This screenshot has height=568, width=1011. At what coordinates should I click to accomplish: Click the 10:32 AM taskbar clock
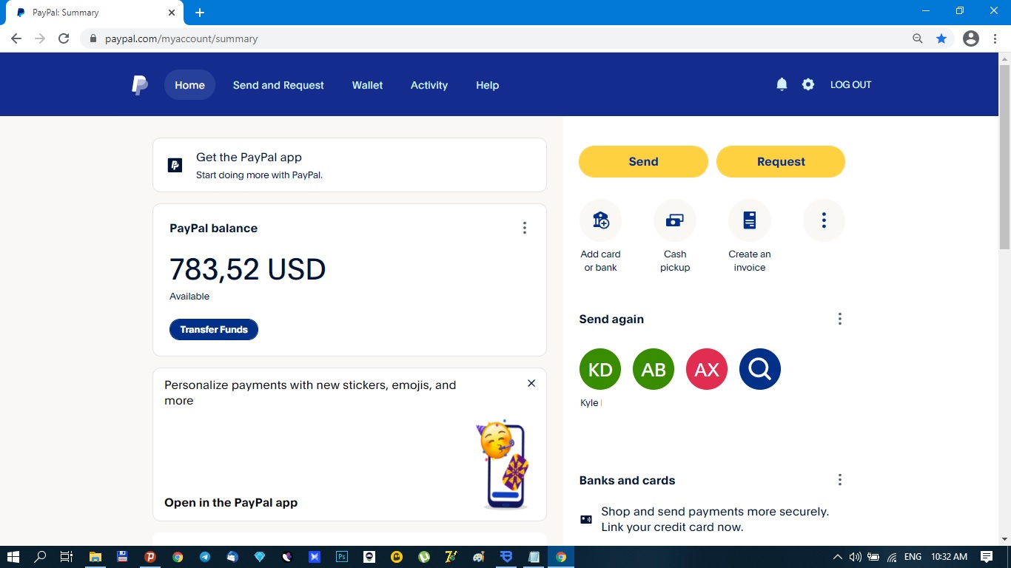coord(949,557)
